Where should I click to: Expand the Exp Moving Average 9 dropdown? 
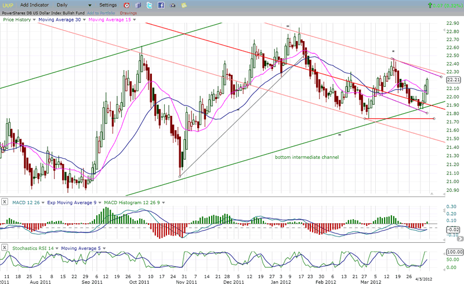tap(100, 203)
